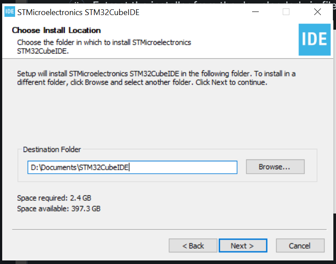Focus the Destination Folder path field
Viewport: 336px width, 264px height.
[x=132, y=167]
